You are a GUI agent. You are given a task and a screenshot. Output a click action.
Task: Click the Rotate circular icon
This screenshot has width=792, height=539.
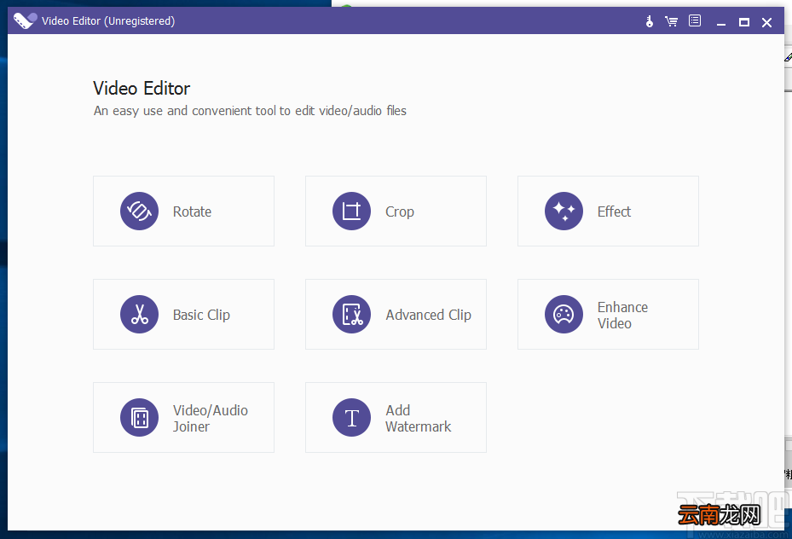click(x=140, y=212)
